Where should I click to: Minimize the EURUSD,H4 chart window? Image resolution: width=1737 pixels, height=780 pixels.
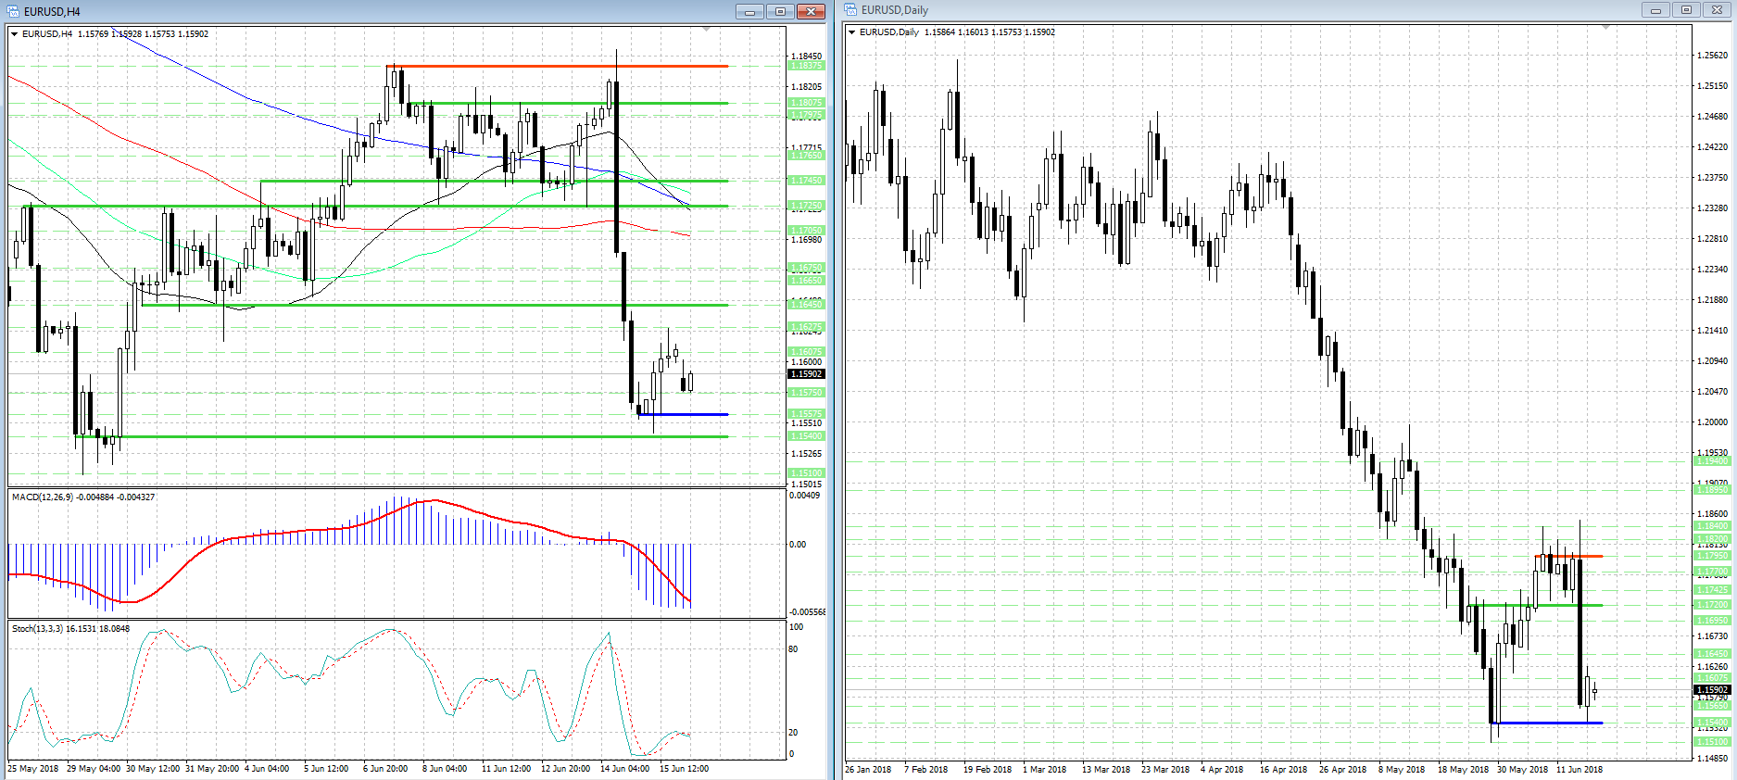coord(749,11)
